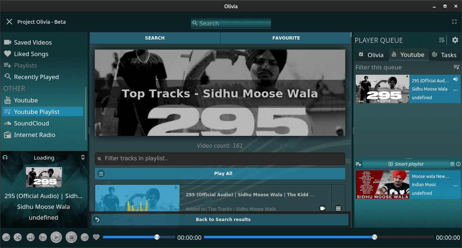
Task: Click the equalizer icon in player bar
Action: tap(6, 237)
